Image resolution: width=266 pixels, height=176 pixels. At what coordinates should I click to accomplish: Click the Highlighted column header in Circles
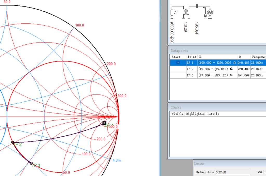[x=195, y=114]
